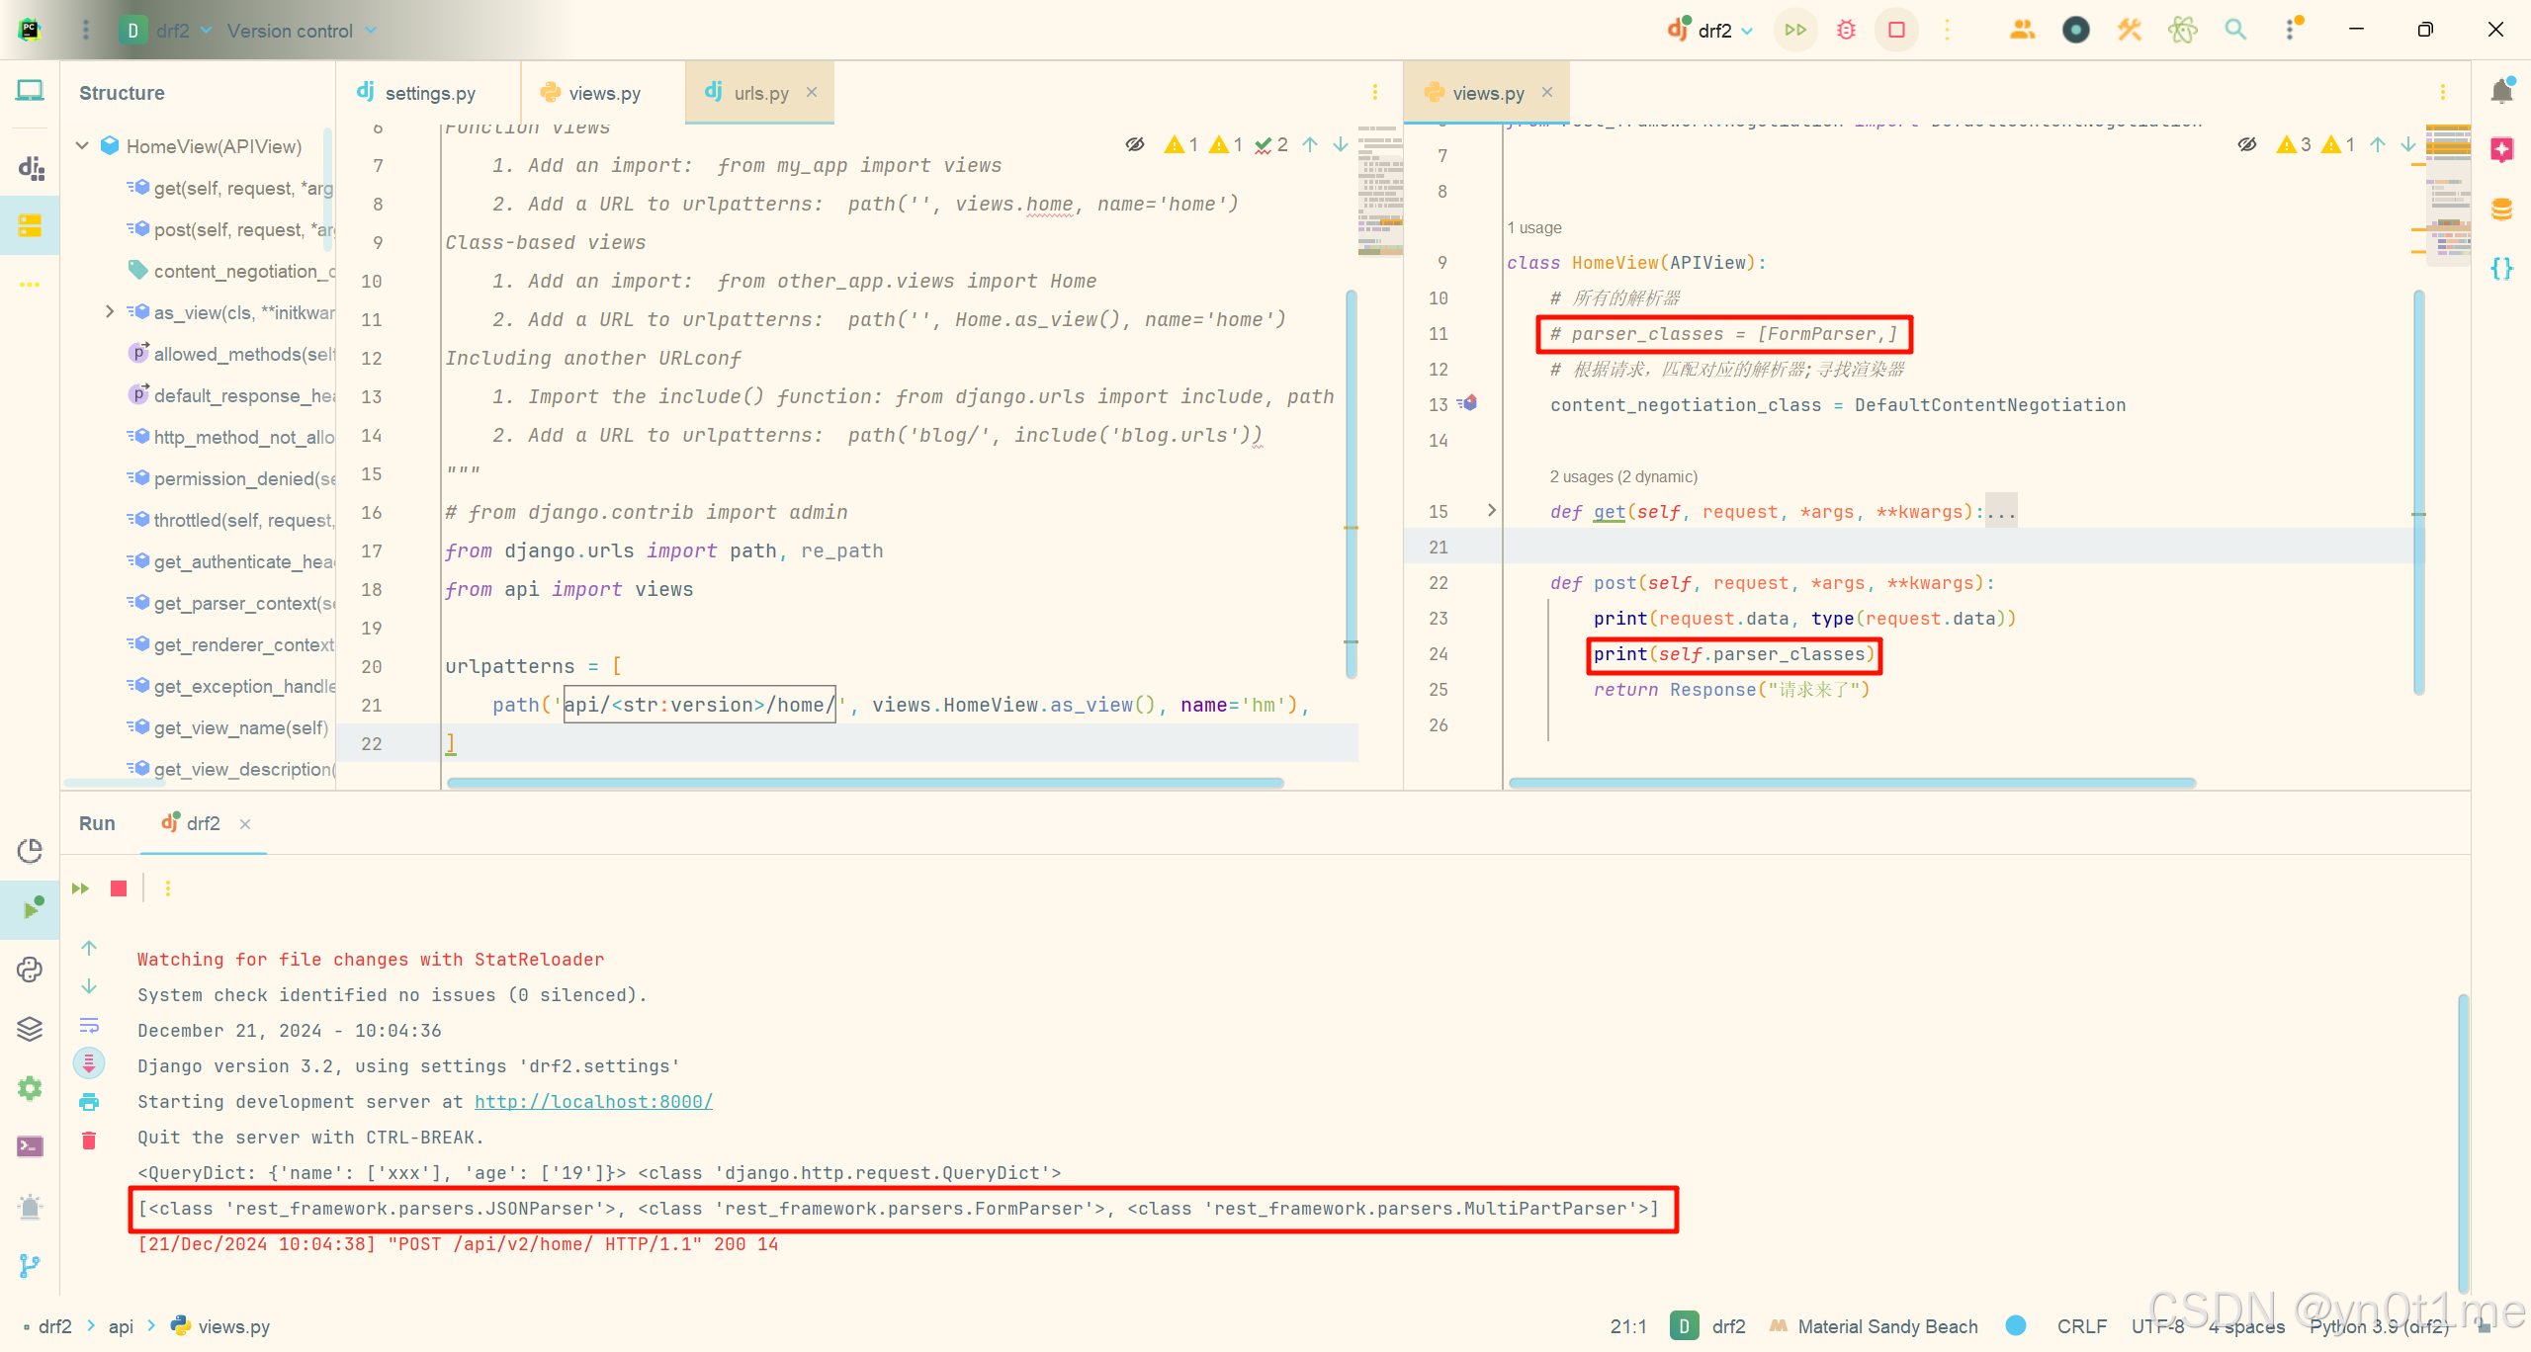Click the urls.py horizontal scrollbar
The height and width of the screenshot is (1352, 2531).
pyautogui.click(x=865, y=783)
